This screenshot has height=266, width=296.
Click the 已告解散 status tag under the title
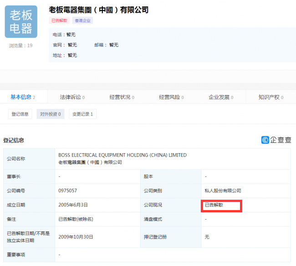(x=59, y=20)
